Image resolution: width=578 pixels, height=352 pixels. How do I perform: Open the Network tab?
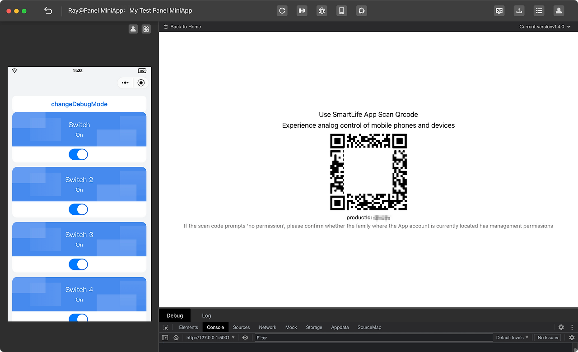tap(267, 327)
